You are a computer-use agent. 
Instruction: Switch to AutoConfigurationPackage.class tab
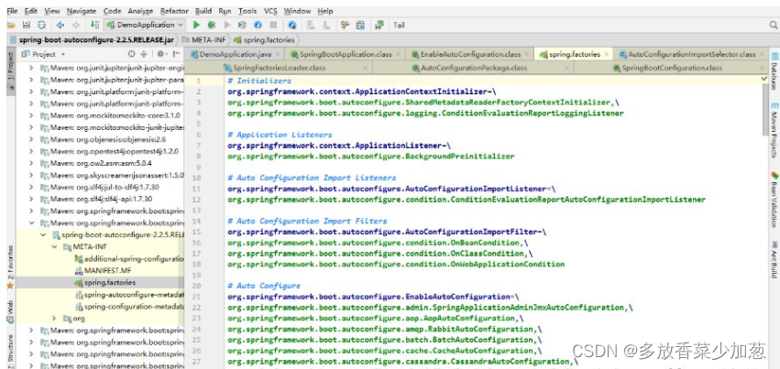(474, 68)
